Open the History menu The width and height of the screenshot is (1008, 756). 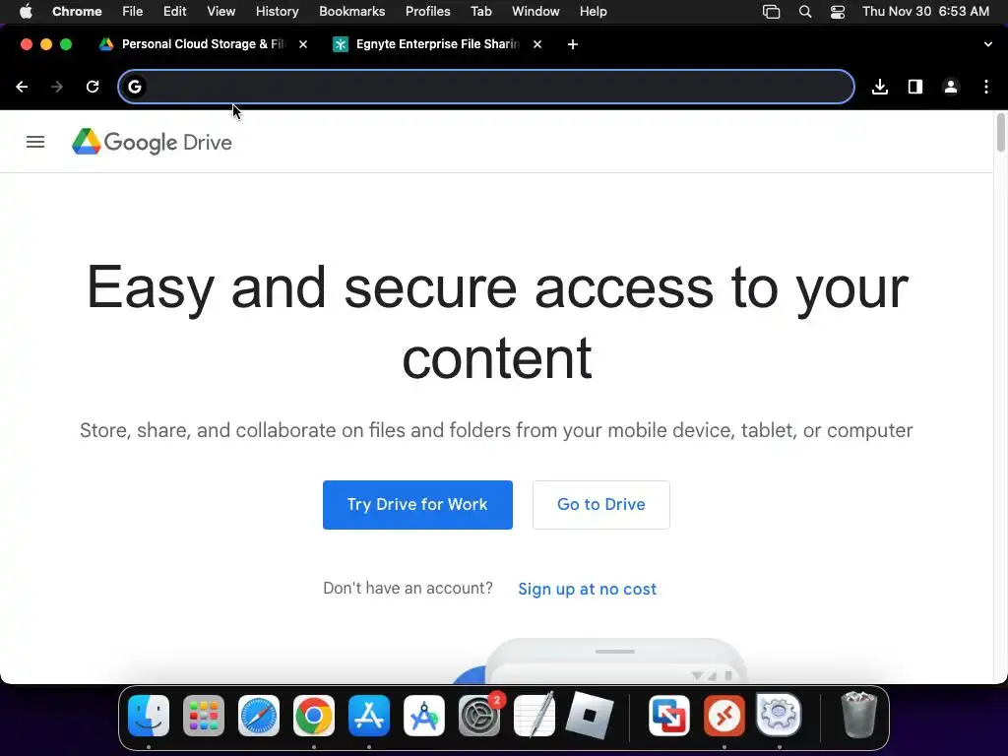point(277,12)
